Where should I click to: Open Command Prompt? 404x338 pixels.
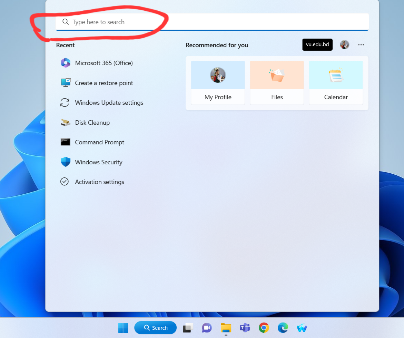99,142
